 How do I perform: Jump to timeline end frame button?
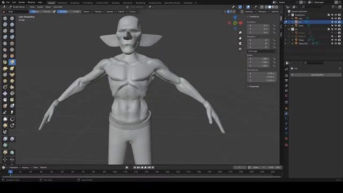tap(153, 167)
